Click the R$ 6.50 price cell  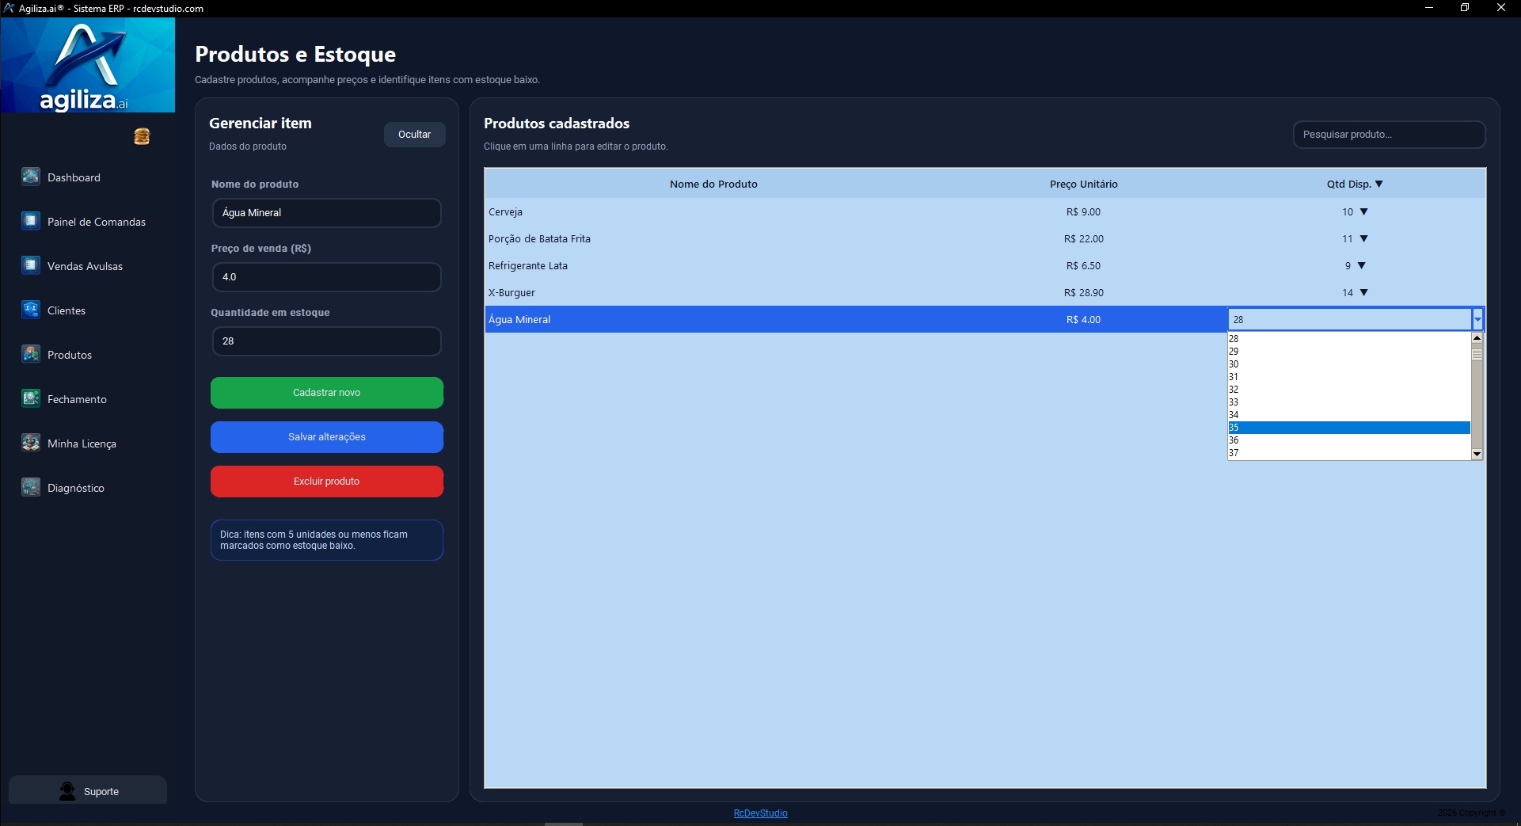(x=1084, y=265)
